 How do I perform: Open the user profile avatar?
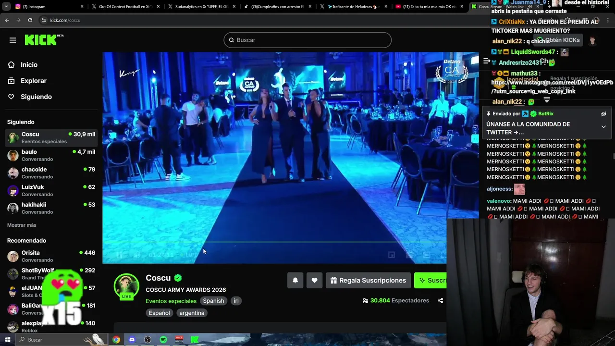pyautogui.click(x=592, y=40)
